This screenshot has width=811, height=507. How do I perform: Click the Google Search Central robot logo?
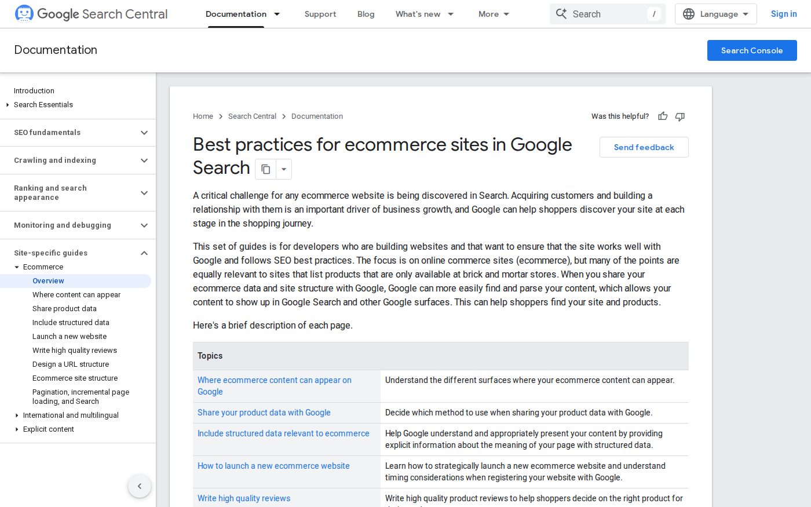click(x=24, y=14)
